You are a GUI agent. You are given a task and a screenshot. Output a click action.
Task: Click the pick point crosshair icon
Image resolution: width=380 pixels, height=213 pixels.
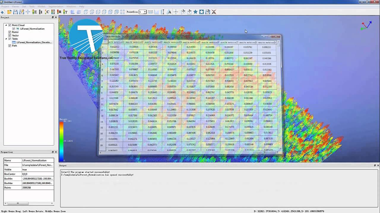(x=176, y=12)
